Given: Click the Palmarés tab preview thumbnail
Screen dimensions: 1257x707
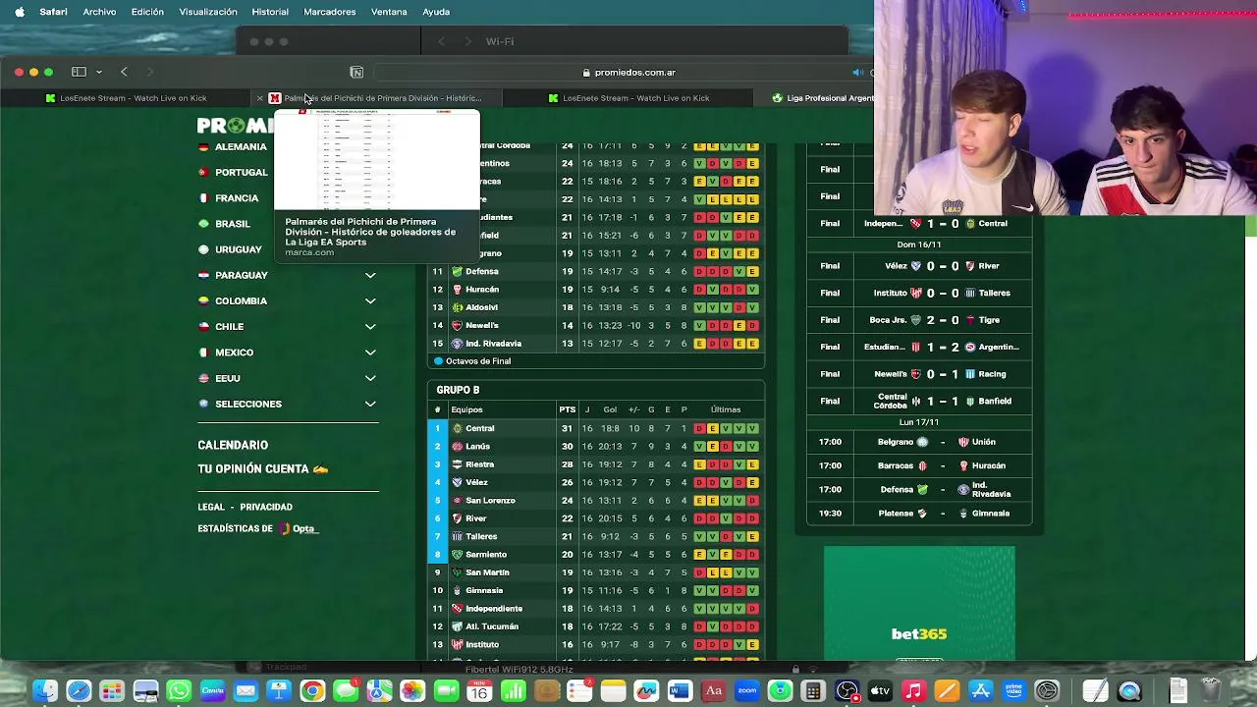Looking at the screenshot, I should 376,159.
